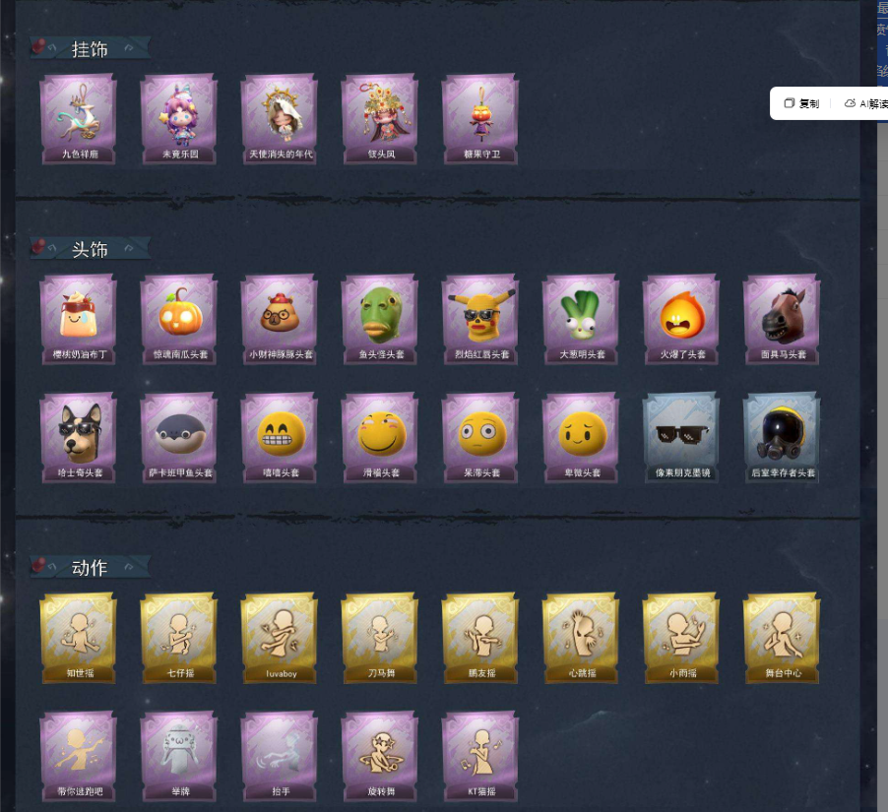This screenshot has height=812, width=888.
Task: Choose the 火爆了头套 flame headgear
Action: (682, 319)
